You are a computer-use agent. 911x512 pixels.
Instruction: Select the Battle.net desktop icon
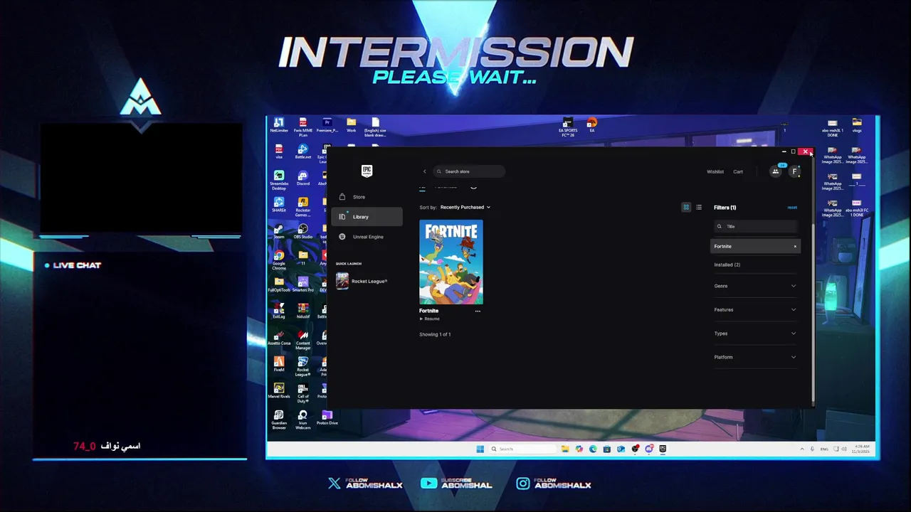[303, 152]
